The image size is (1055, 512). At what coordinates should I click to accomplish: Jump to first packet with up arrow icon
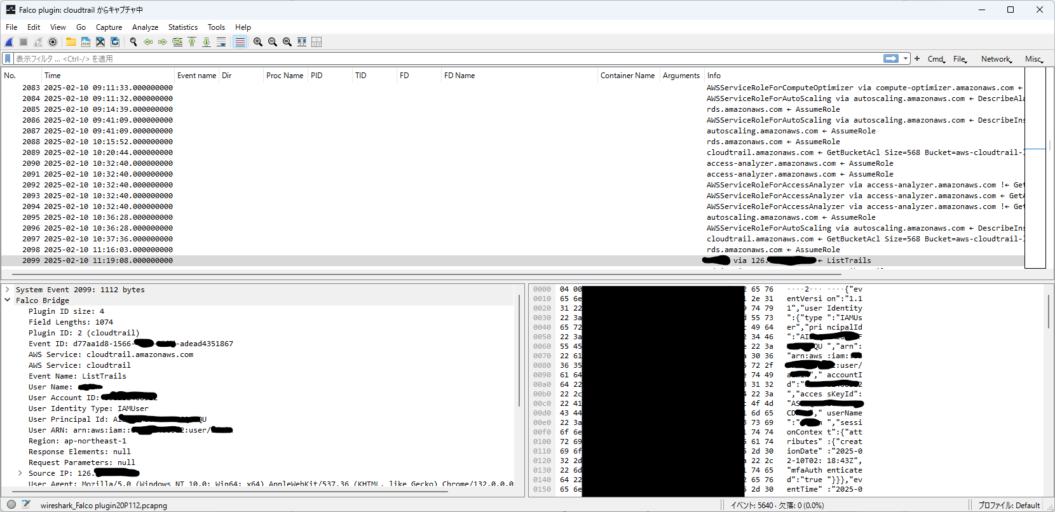pyautogui.click(x=192, y=42)
